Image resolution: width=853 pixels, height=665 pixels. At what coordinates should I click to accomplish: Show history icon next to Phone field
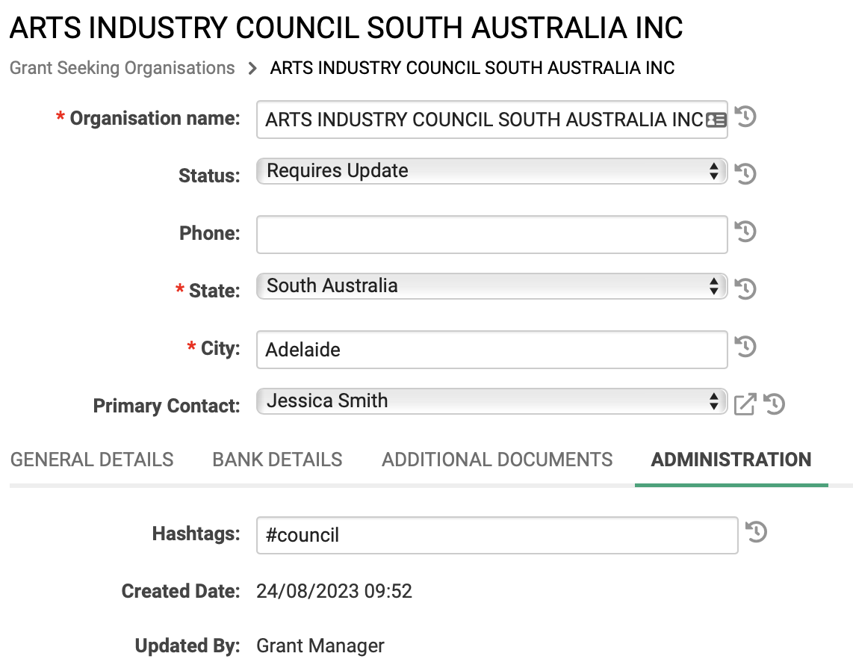[745, 232]
